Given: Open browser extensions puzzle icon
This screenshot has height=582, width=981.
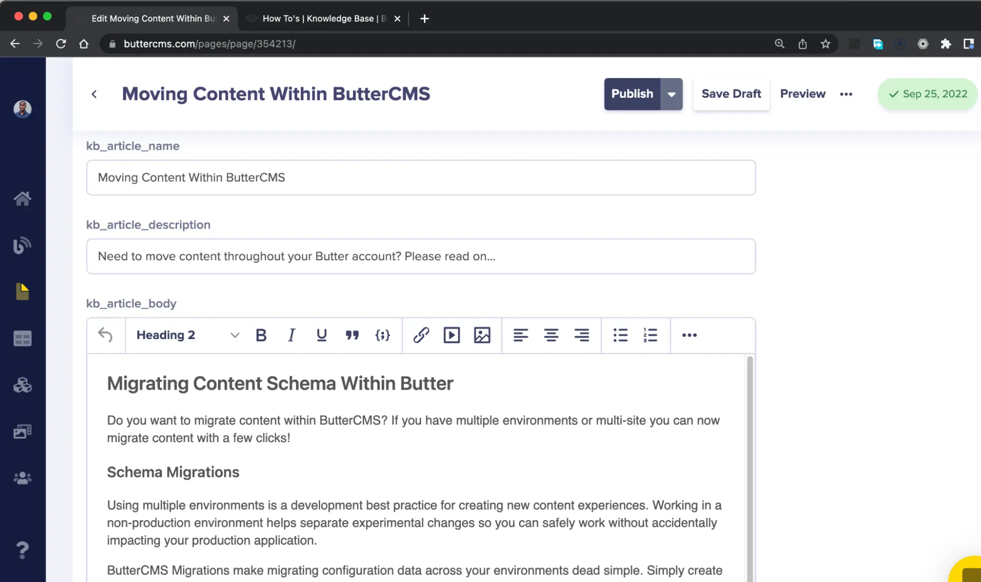Looking at the screenshot, I should click(x=945, y=44).
